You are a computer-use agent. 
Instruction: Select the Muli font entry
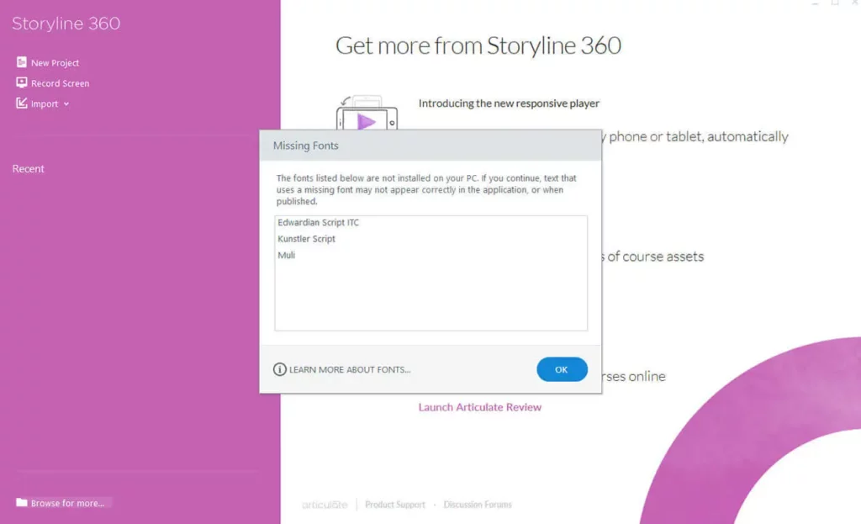click(x=287, y=255)
